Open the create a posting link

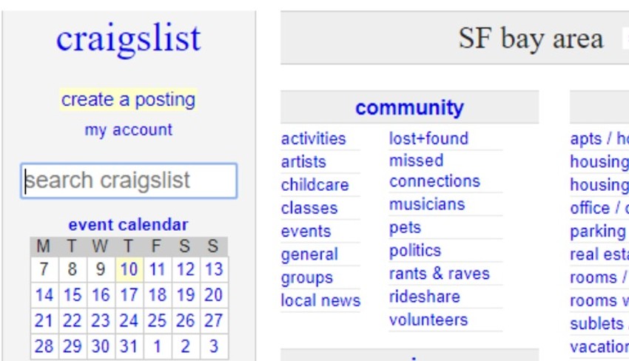coord(128,100)
